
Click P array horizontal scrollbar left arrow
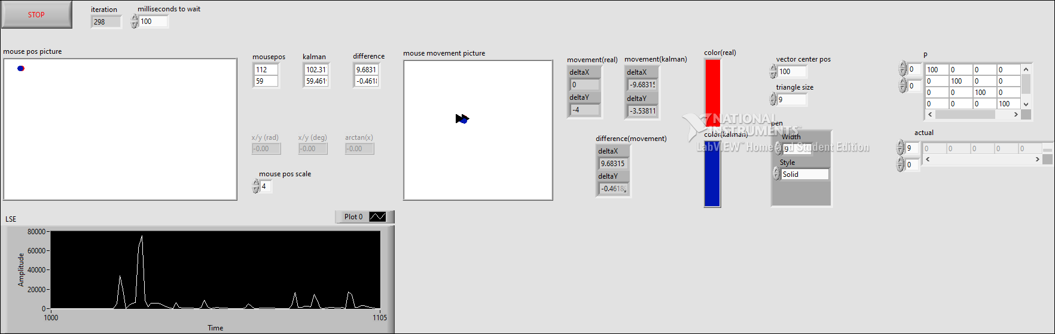930,115
